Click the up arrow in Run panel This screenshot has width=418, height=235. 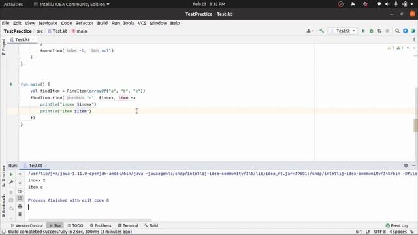20,174
